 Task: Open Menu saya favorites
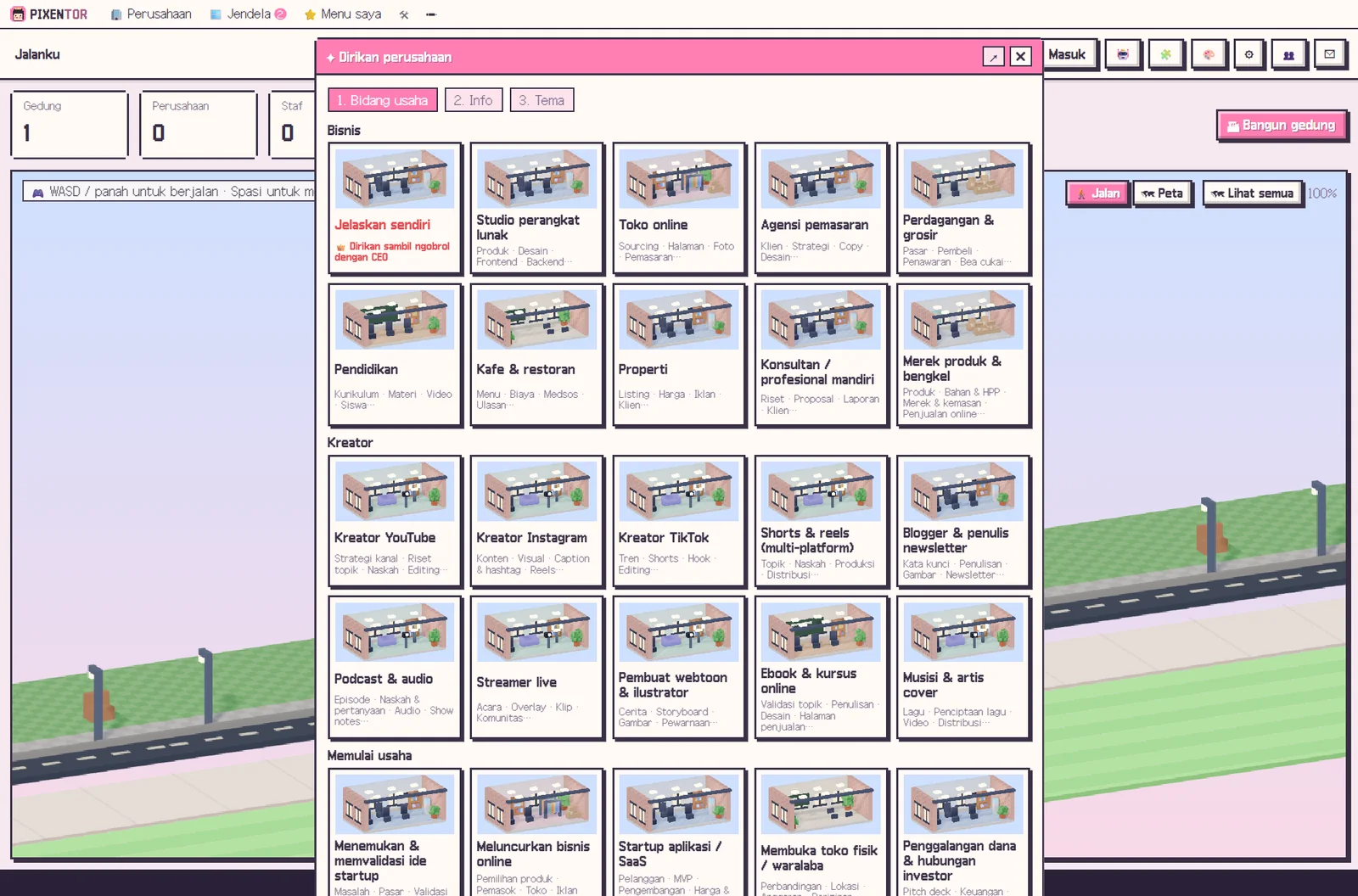tap(343, 14)
